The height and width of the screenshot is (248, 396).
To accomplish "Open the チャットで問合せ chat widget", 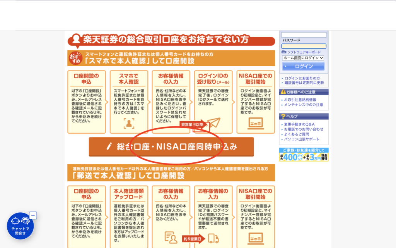I will point(20,226).
